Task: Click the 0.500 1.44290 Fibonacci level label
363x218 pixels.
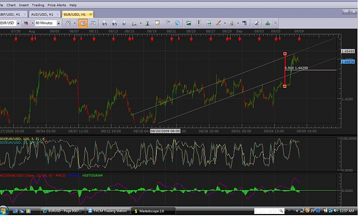Action: pos(296,68)
